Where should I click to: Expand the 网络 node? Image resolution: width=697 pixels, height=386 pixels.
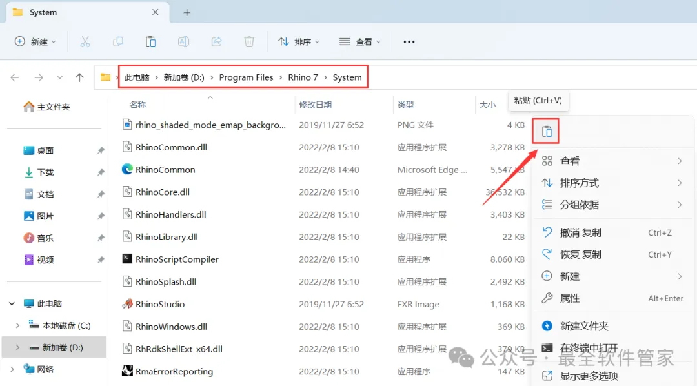click(12, 369)
